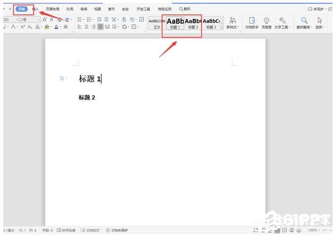
Task: Expand the styles gallery list
Action: tap(222, 27)
